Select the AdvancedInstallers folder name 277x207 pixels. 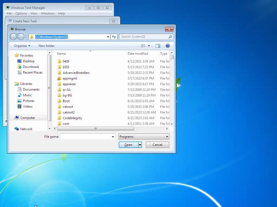point(76,73)
